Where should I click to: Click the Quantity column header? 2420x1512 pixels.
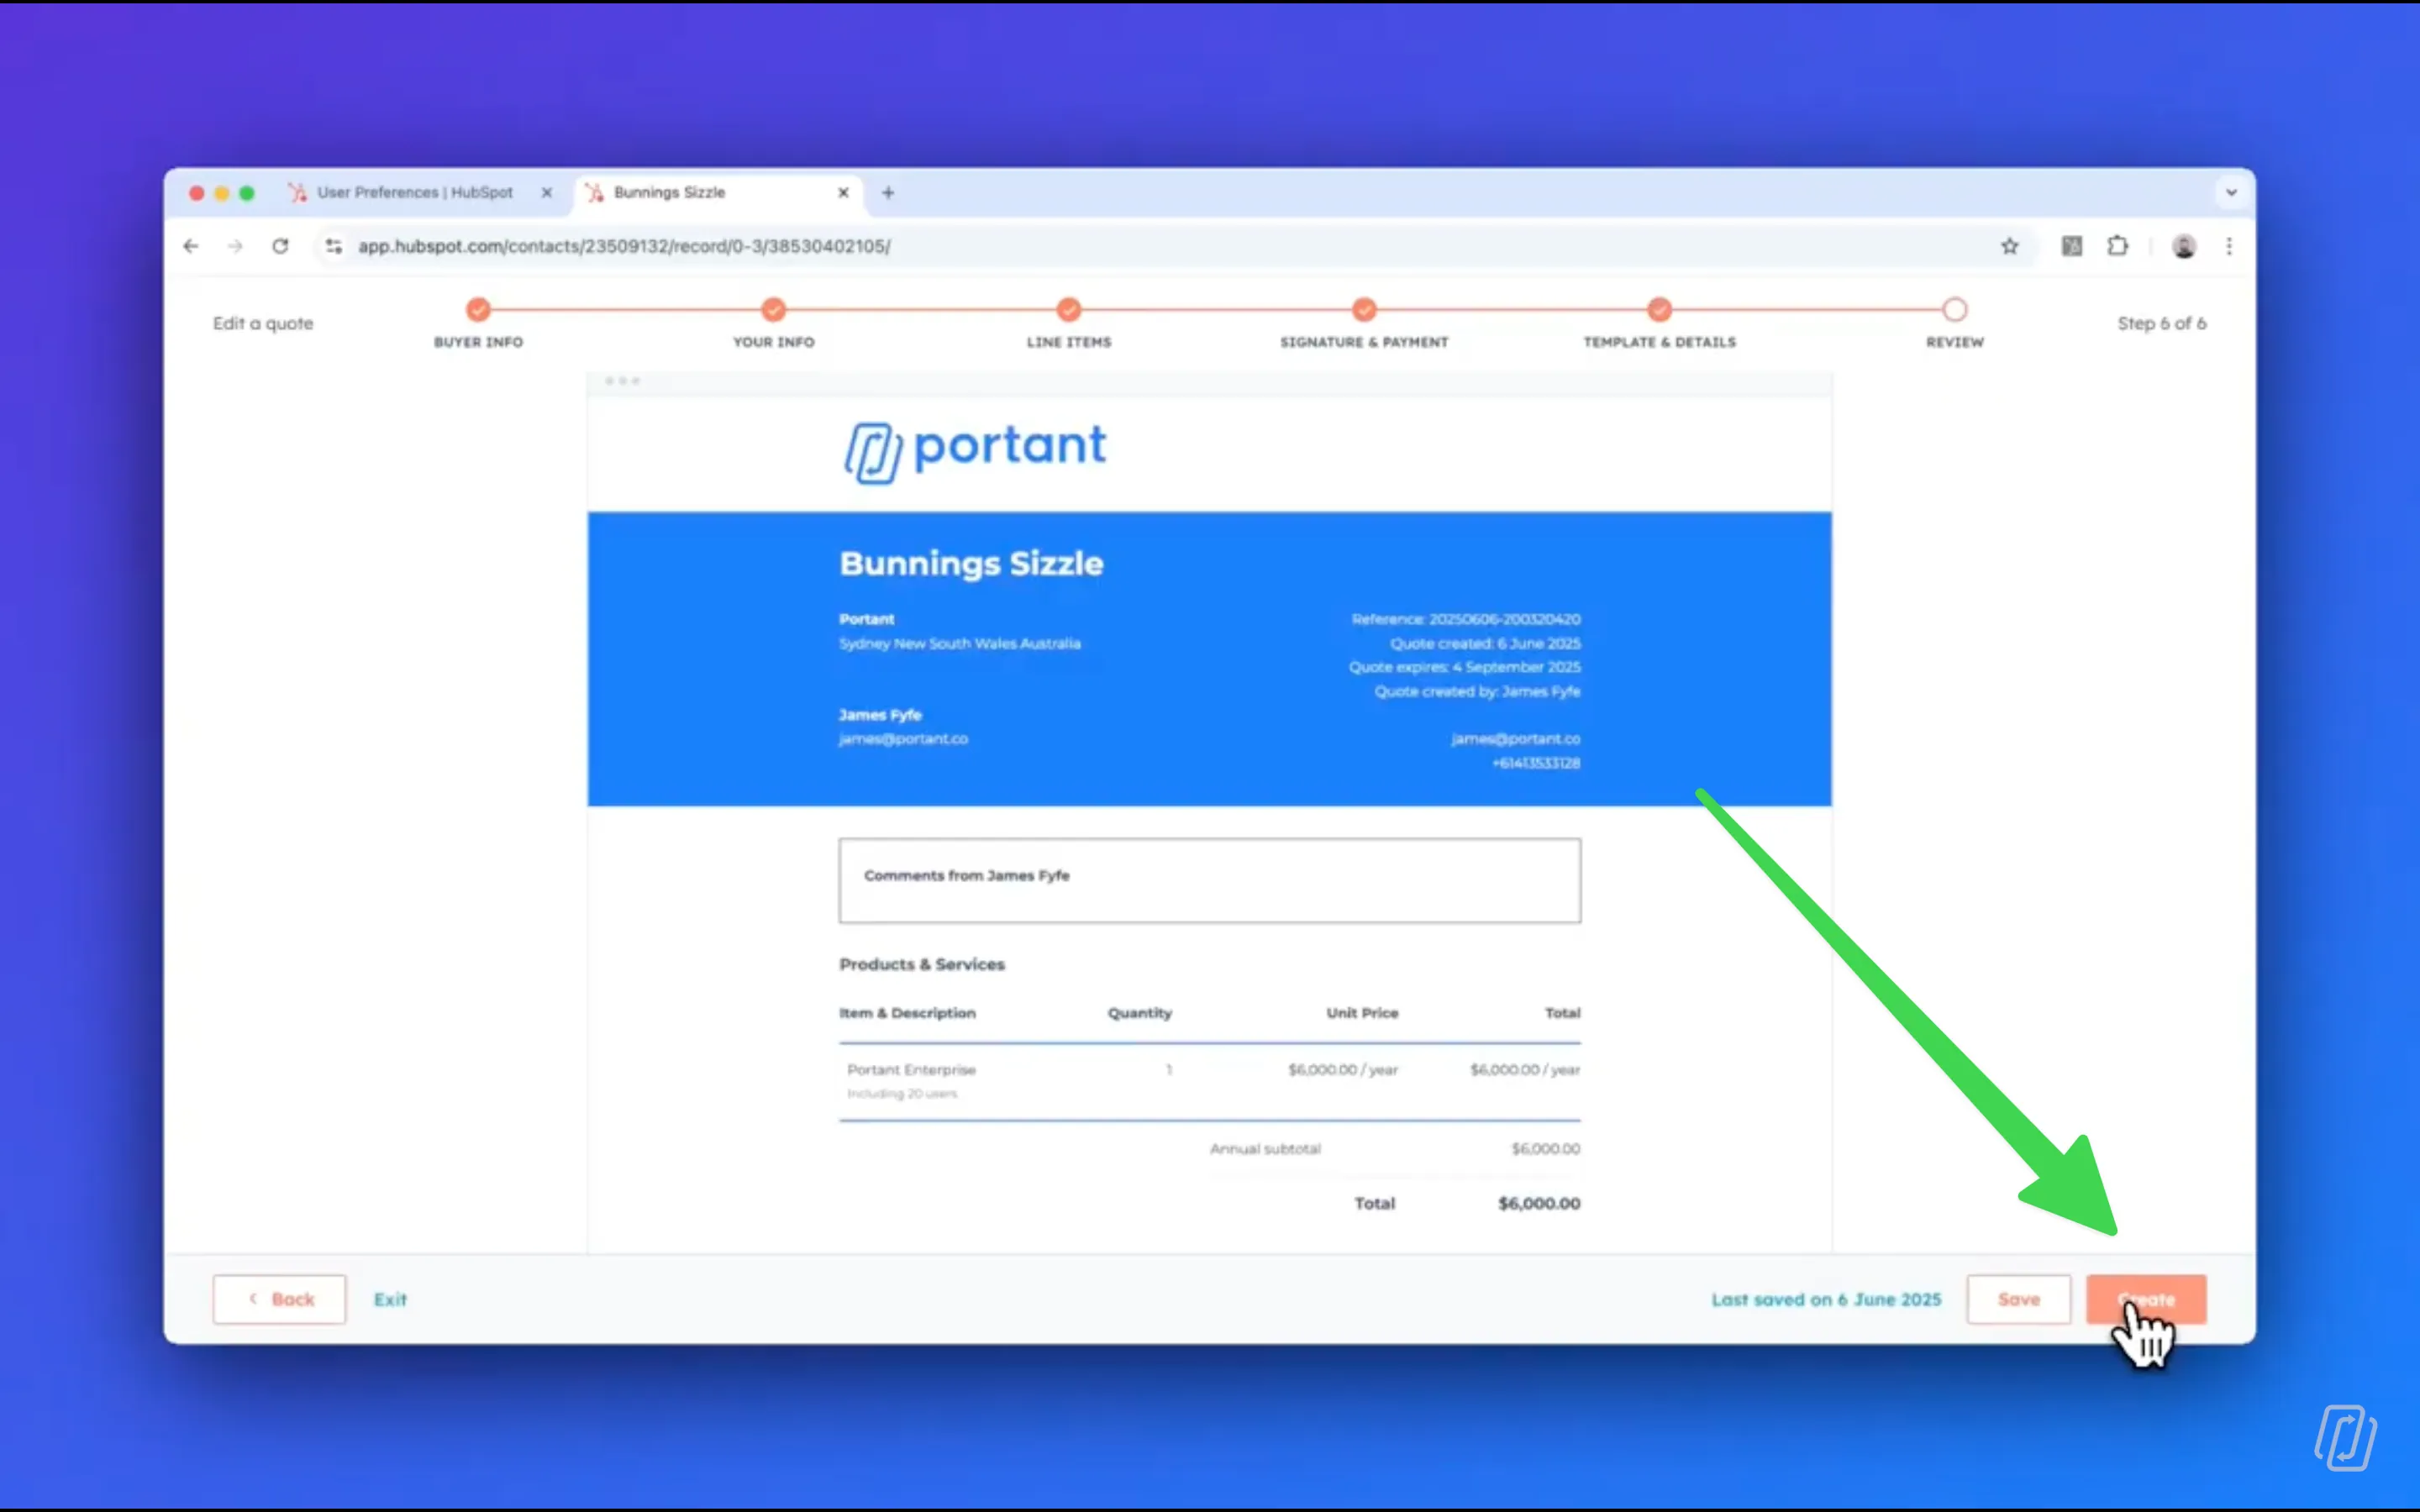(1139, 1013)
